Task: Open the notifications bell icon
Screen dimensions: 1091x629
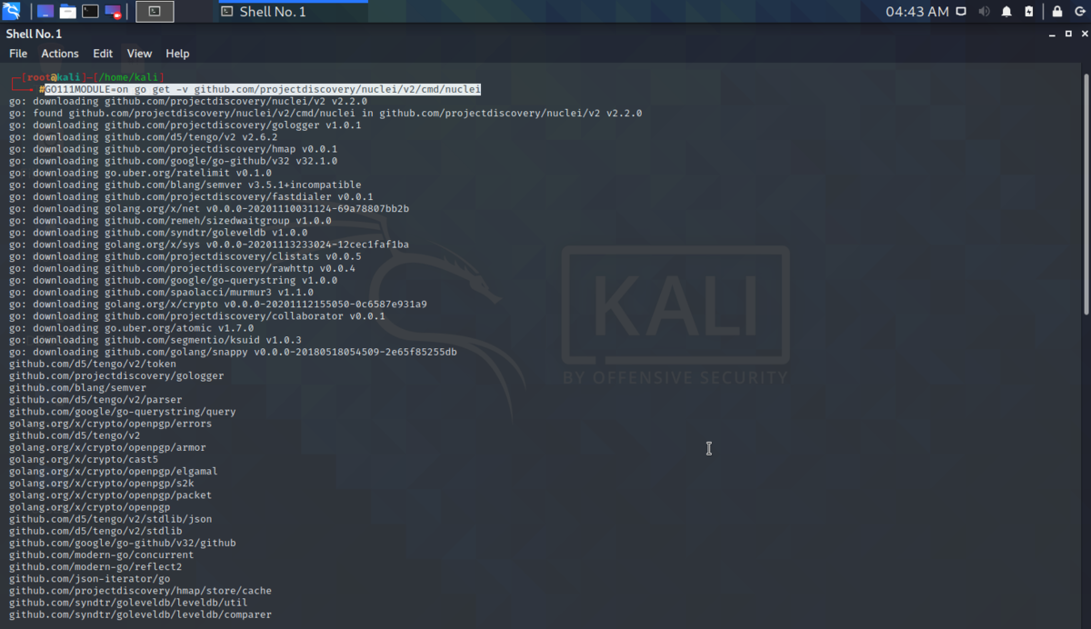Action: coord(1006,12)
